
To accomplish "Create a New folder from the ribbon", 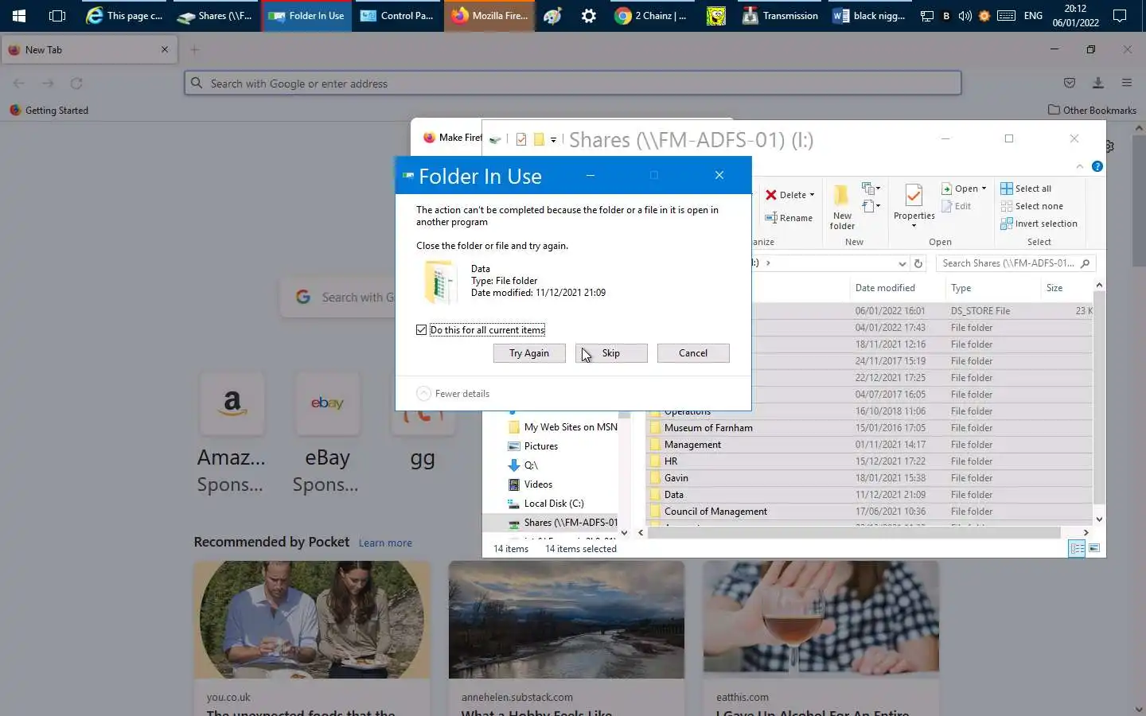I will coord(842,207).
